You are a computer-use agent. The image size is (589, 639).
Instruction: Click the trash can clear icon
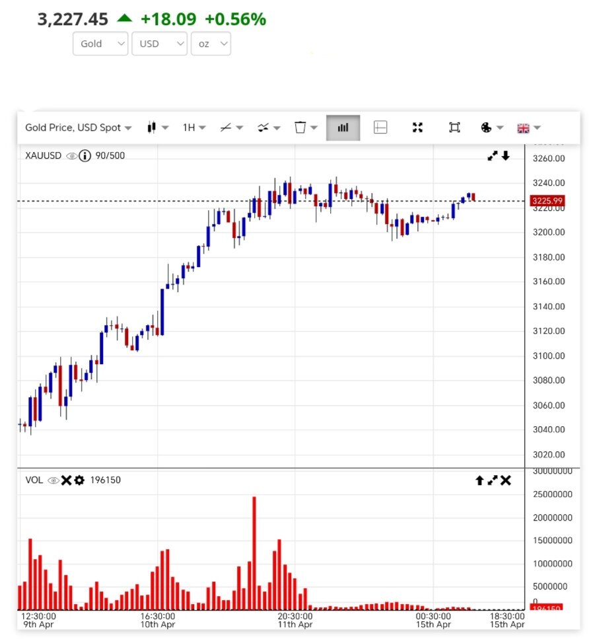pos(306,128)
